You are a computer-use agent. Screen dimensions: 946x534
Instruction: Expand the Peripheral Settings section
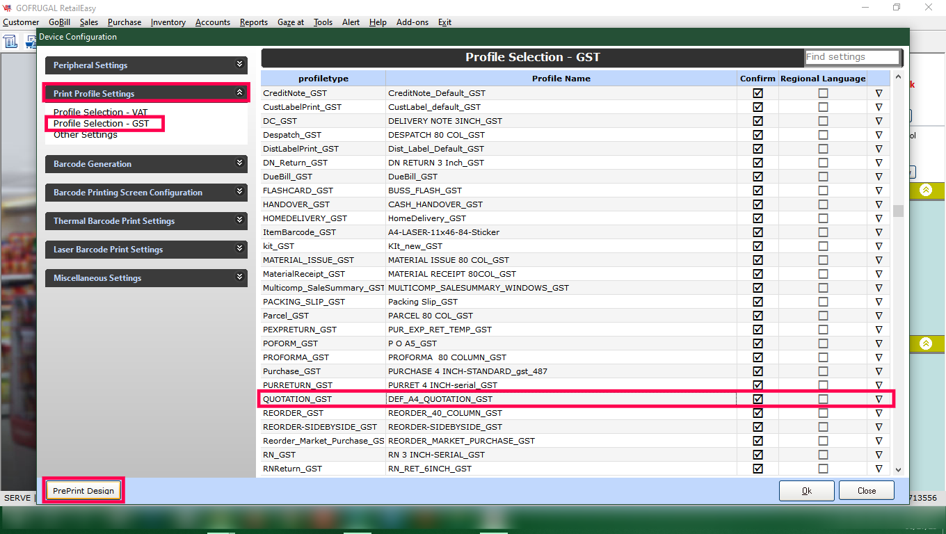pos(146,65)
